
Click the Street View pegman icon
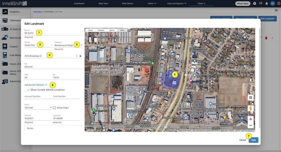251,108
